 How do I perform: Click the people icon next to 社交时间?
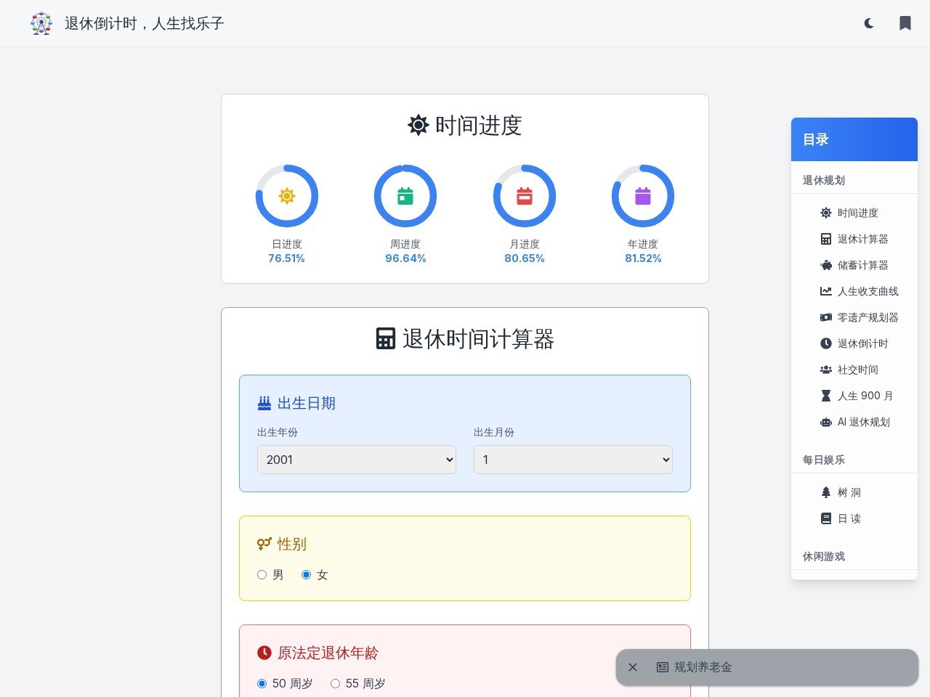pyautogui.click(x=826, y=370)
